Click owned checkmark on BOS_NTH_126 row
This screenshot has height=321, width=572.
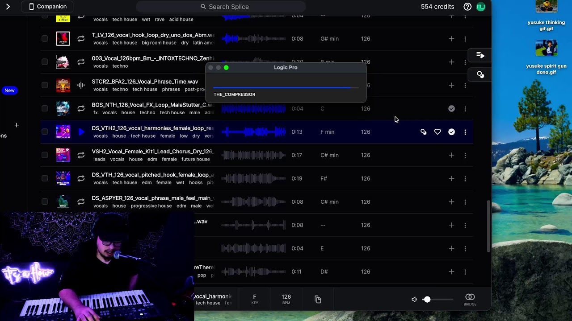[x=451, y=108]
